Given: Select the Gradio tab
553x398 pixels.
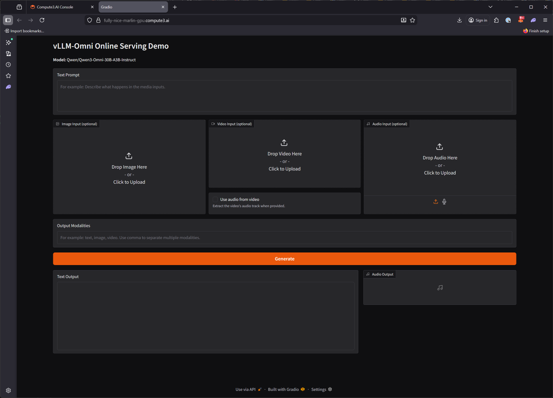Looking at the screenshot, I should point(133,7).
